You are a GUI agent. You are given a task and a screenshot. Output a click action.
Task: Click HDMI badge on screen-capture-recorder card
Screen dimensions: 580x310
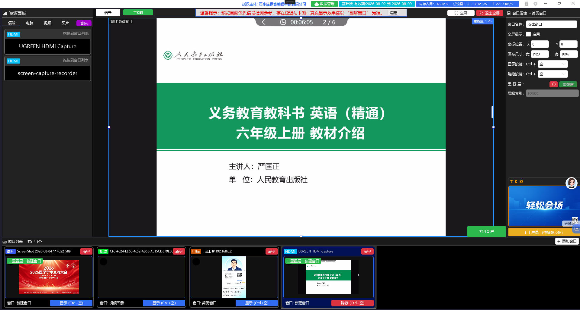[x=13, y=61]
